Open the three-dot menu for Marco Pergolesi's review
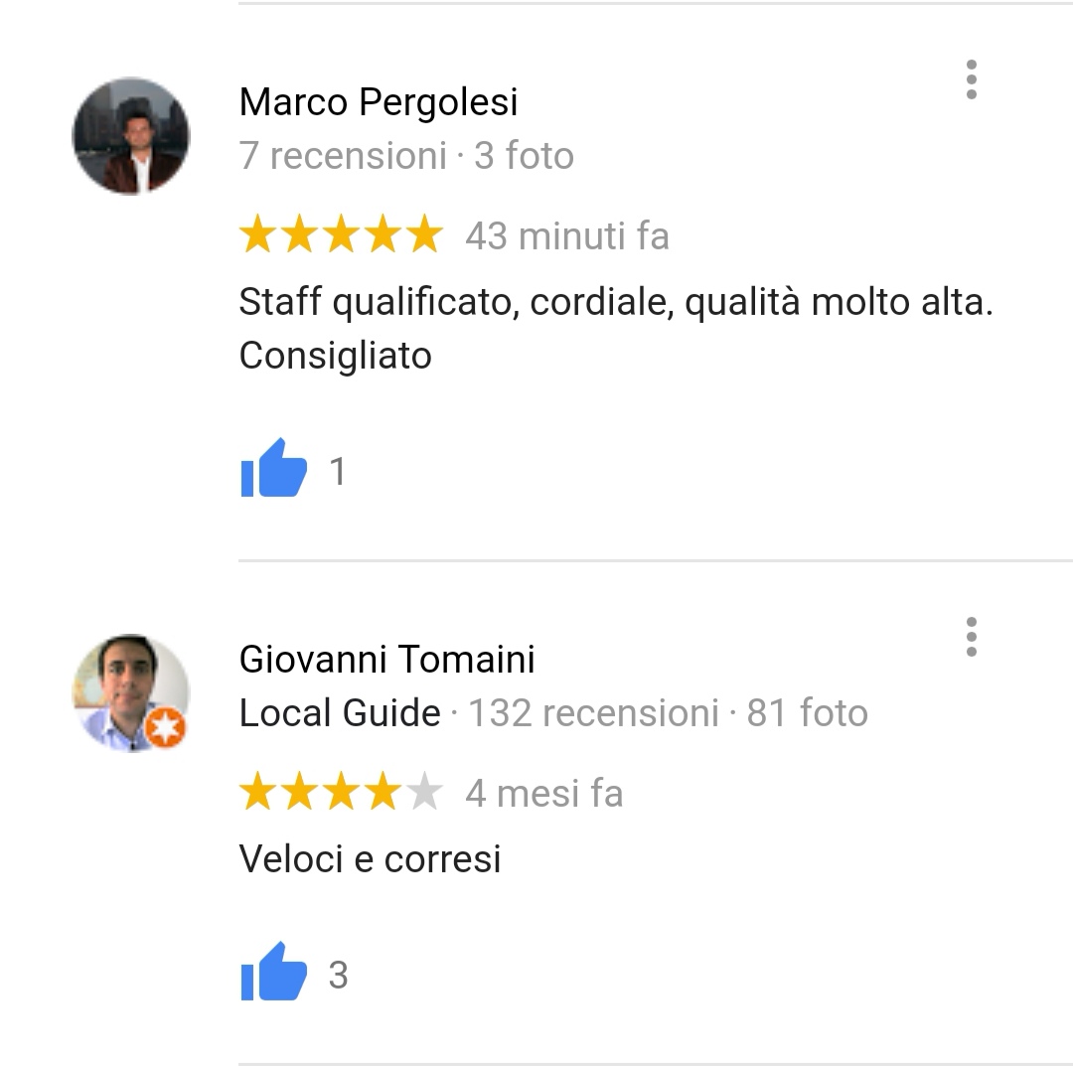This screenshot has height=1068, width=1073. (971, 79)
